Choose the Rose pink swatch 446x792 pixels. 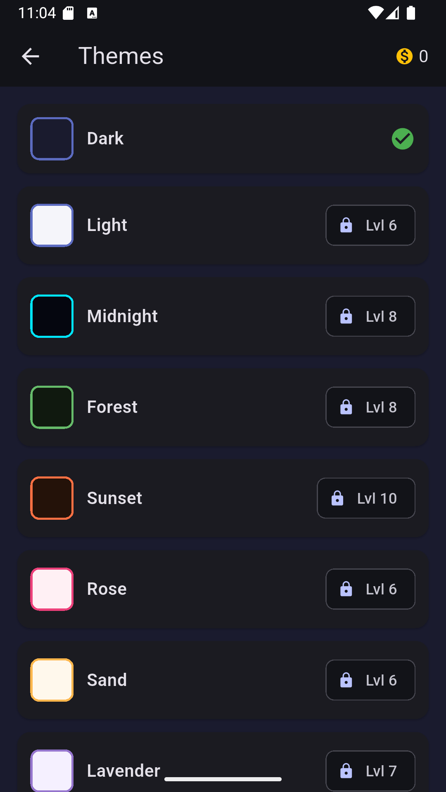(52, 589)
